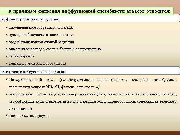This screenshot has width=180, height=135.
Task: Click the slide title 'К причинам снижения диффузионной способности альвеол относятся:'
Action: [x=89, y=11]
